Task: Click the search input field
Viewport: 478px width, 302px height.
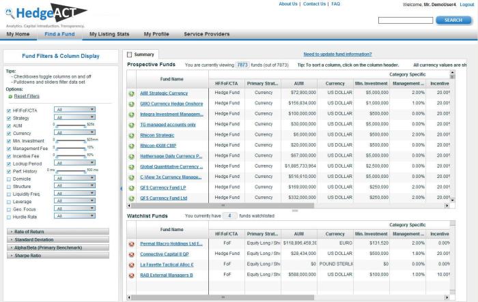Action: (x=406, y=20)
